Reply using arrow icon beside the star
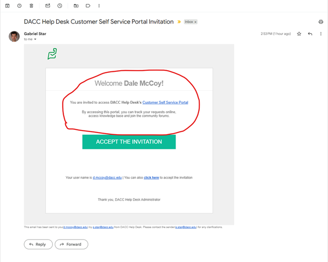The height and width of the screenshot is (262, 328). pos(310,34)
